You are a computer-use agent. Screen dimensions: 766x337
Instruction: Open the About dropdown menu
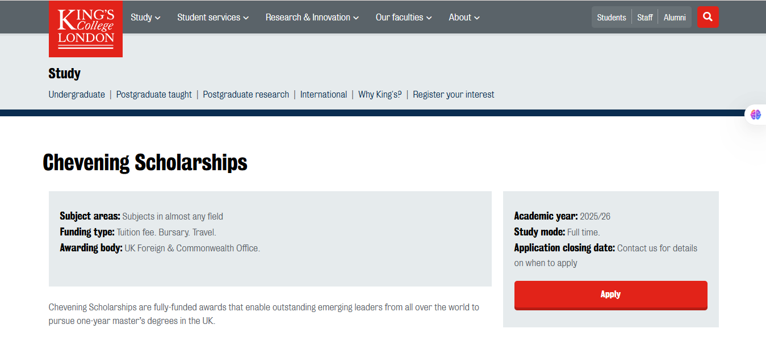tap(464, 18)
